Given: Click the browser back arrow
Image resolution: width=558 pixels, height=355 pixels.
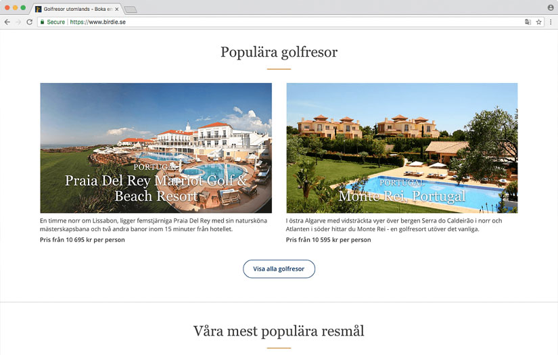Looking at the screenshot, I should pyautogui.click(x=7, y=22).
